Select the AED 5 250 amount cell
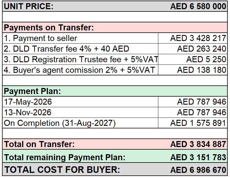The width and height of the screenshot is (230, 178). tap(193, 60)
